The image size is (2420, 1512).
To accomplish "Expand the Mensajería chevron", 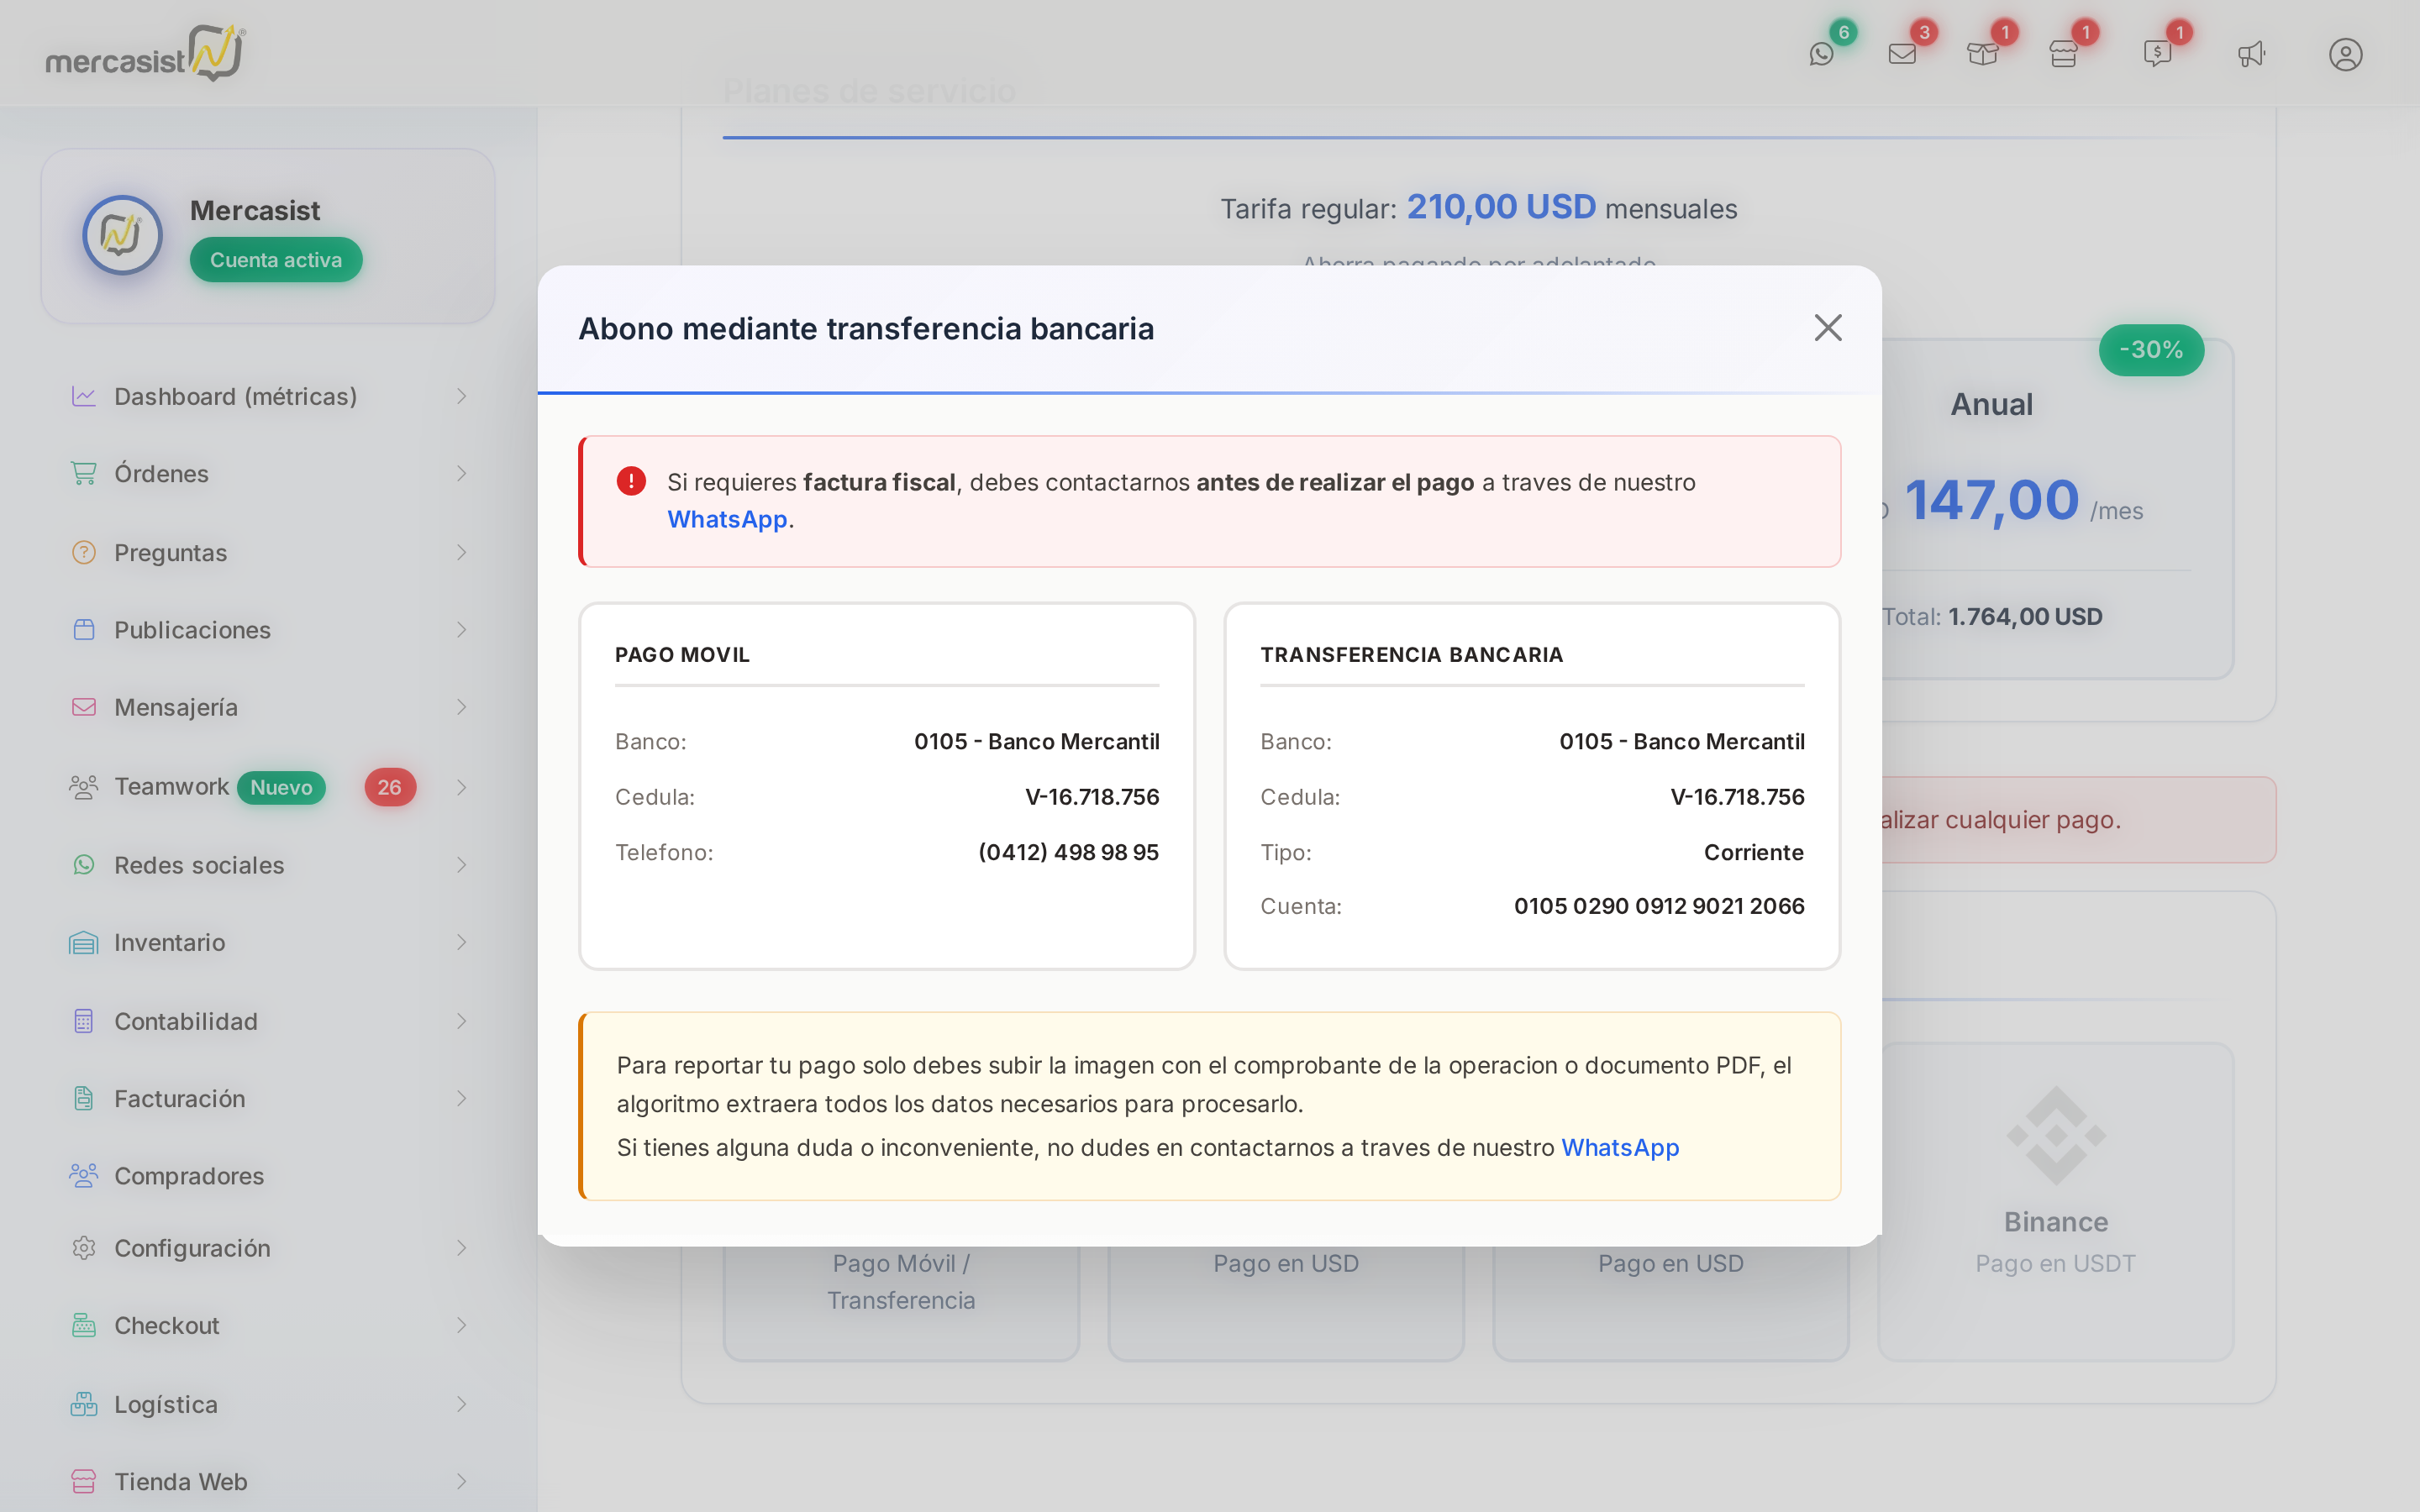I will tap(461, 707).
